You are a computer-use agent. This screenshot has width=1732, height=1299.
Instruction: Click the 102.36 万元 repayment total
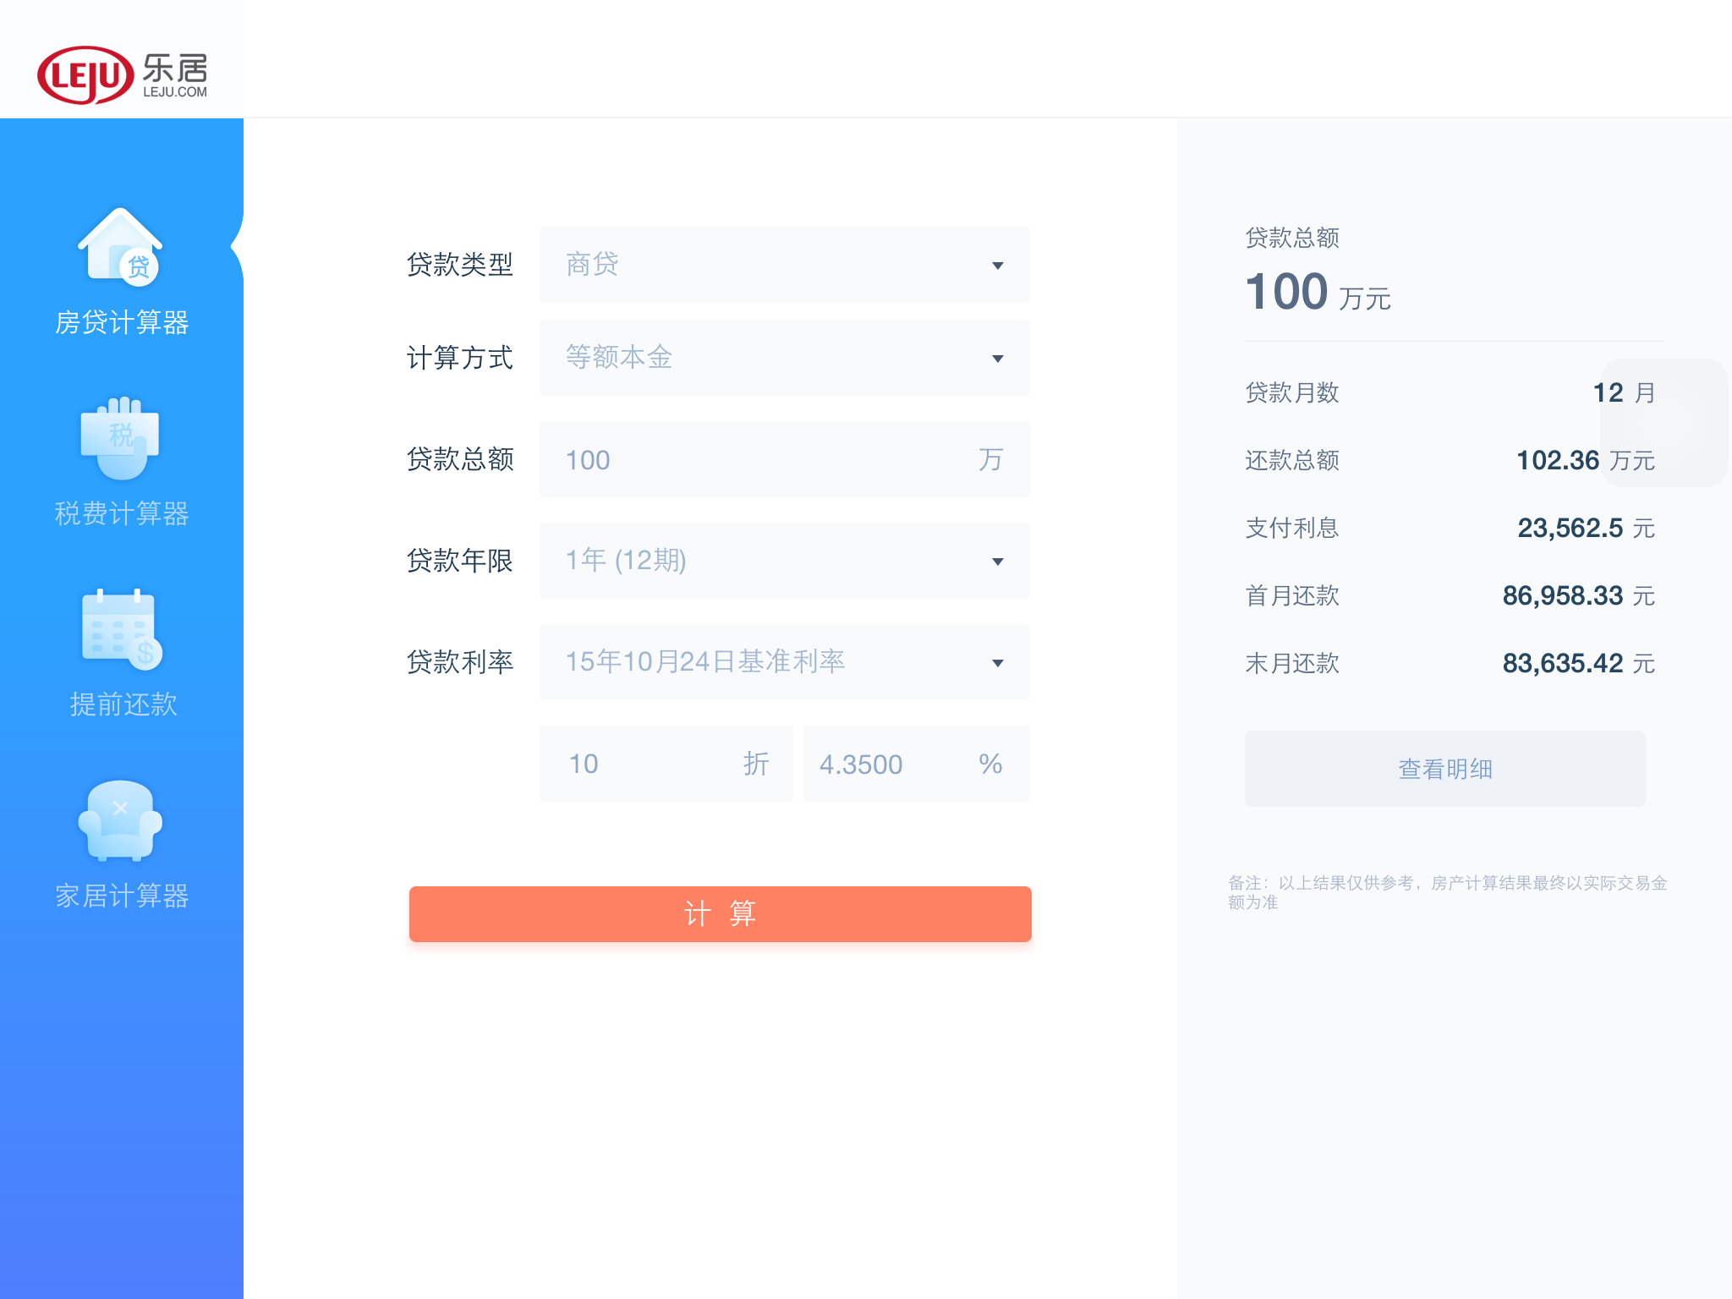(x=1586, y=460)
